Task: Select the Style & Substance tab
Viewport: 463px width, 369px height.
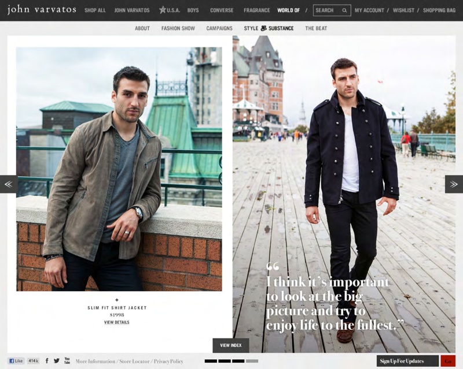Action: pos(269,28)
